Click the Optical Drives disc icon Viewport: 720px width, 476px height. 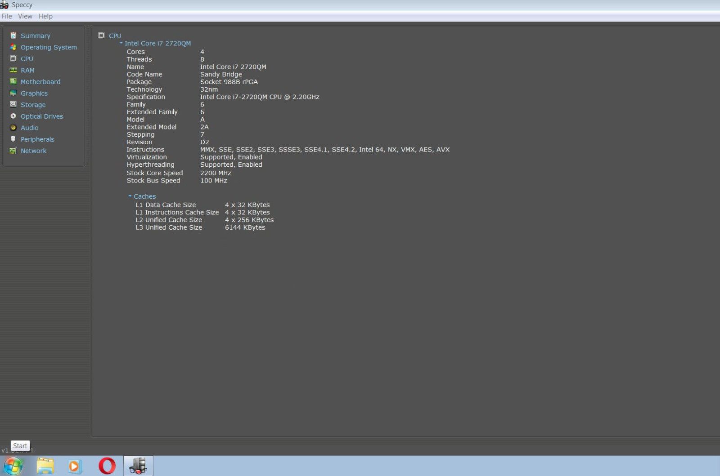(x=13, y=116)
